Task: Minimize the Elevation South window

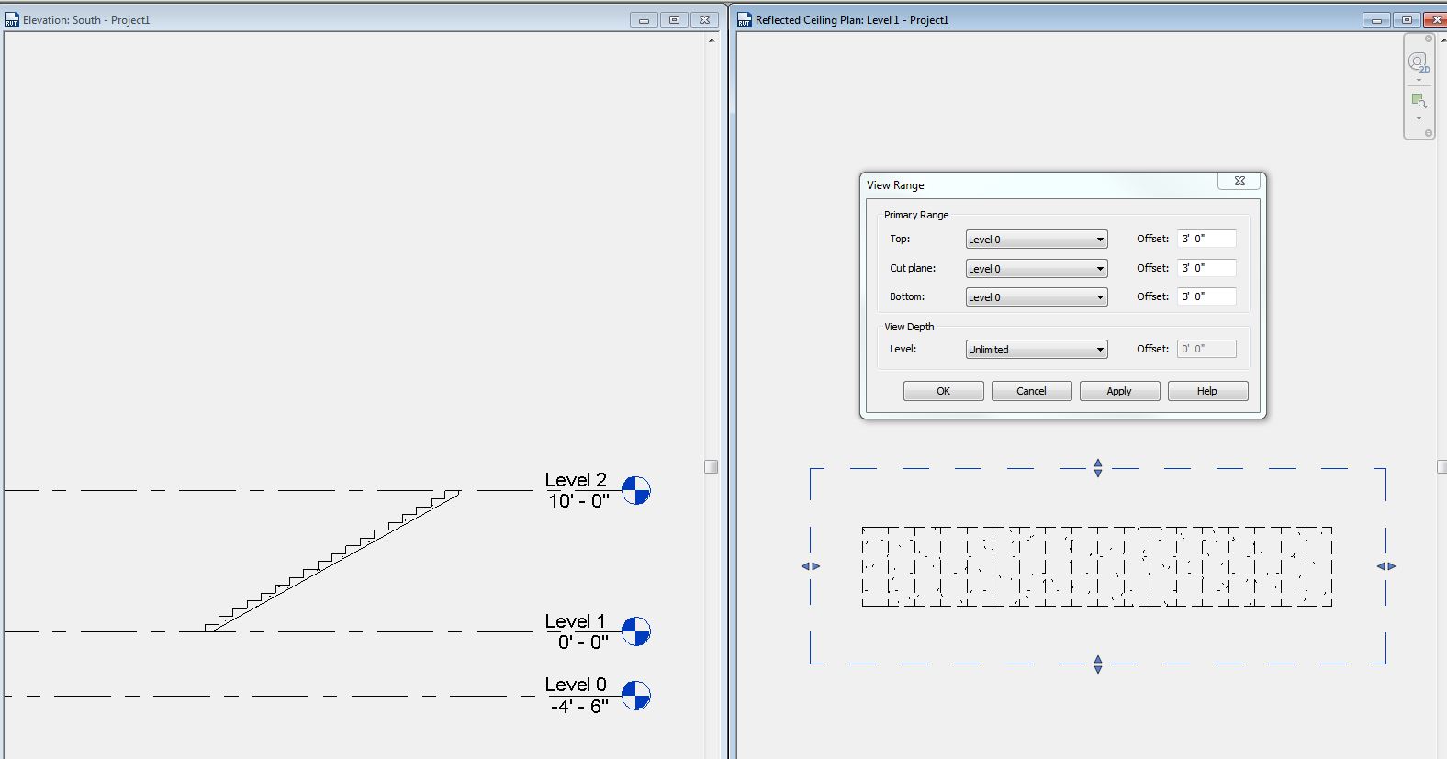Action: point(644,19)
